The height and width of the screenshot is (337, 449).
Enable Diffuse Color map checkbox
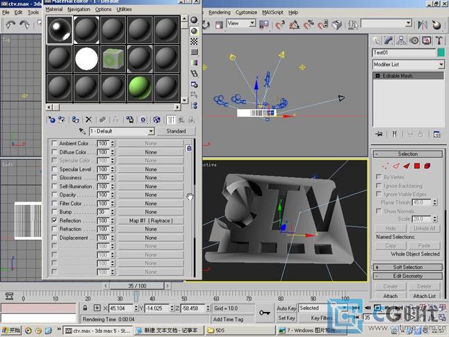[54, 151]
